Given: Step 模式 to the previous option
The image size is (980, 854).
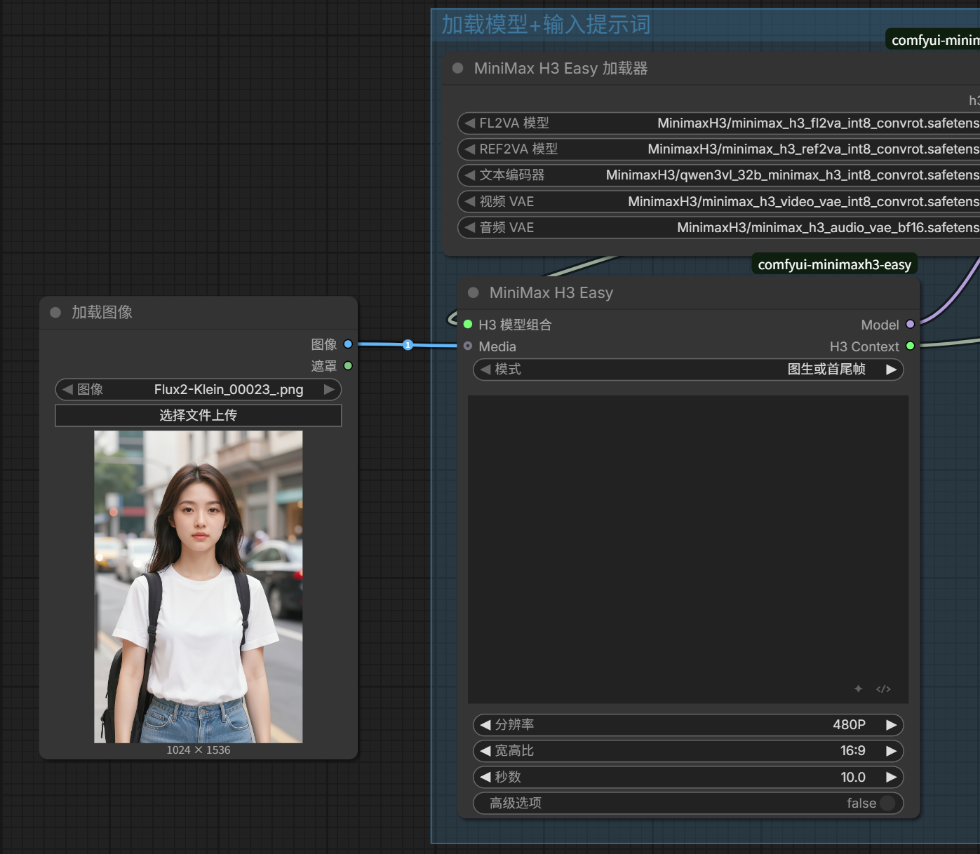Looking at the screenshot, I should [x=485, y=369].
